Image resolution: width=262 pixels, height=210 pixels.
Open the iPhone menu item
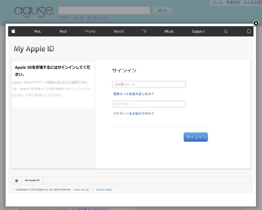(x=90, y=31)
